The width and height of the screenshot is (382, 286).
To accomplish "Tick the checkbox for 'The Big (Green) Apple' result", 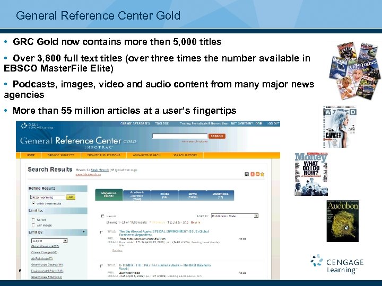I will point(101,232).
